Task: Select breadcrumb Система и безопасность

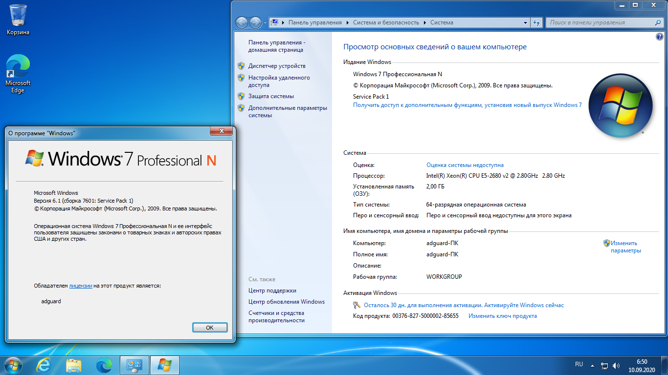Action: pyautogui.click(x=386, y=22)
